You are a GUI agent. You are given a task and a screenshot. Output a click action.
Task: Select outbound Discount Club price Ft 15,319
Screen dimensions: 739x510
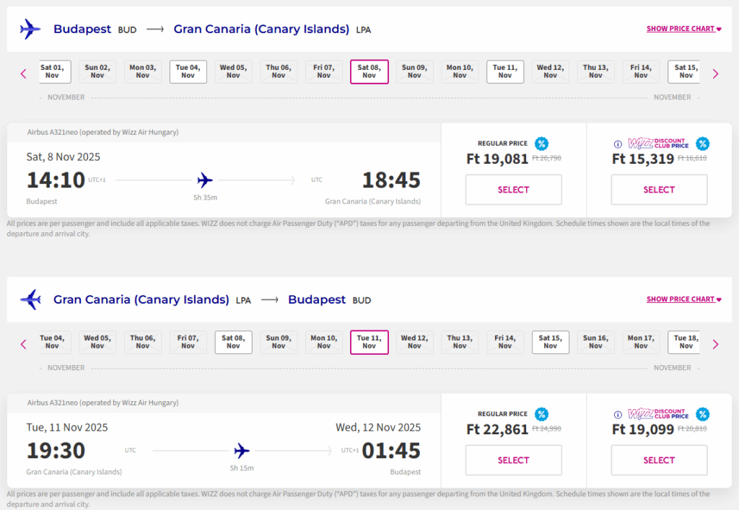pos(658,190)
